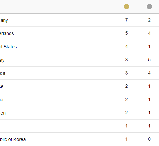Image resolution: width=159 pixels, height=146 pixels.
Task: Click the Netherlands gold count of 5
Action: [x=127, y=33]
